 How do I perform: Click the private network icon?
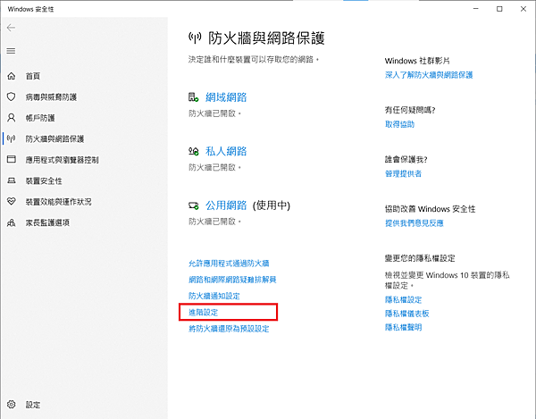[194, 151]
